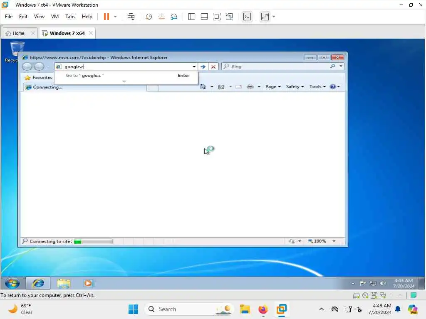The height and width of the screenshot is (319, 426).
Task: Open the host Windows 11 Start button
Action: (x=133, y=309)
